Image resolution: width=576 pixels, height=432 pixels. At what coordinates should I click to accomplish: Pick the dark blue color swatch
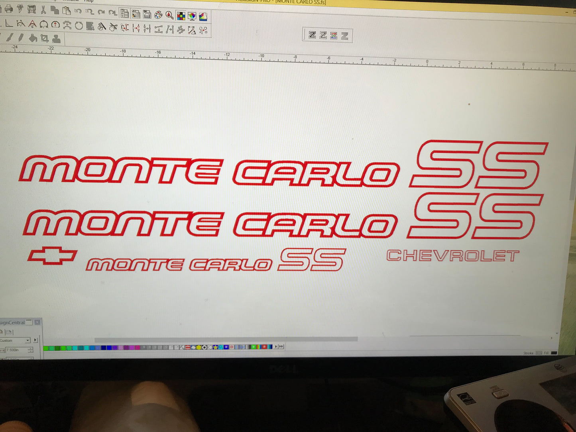click(104, 348)
